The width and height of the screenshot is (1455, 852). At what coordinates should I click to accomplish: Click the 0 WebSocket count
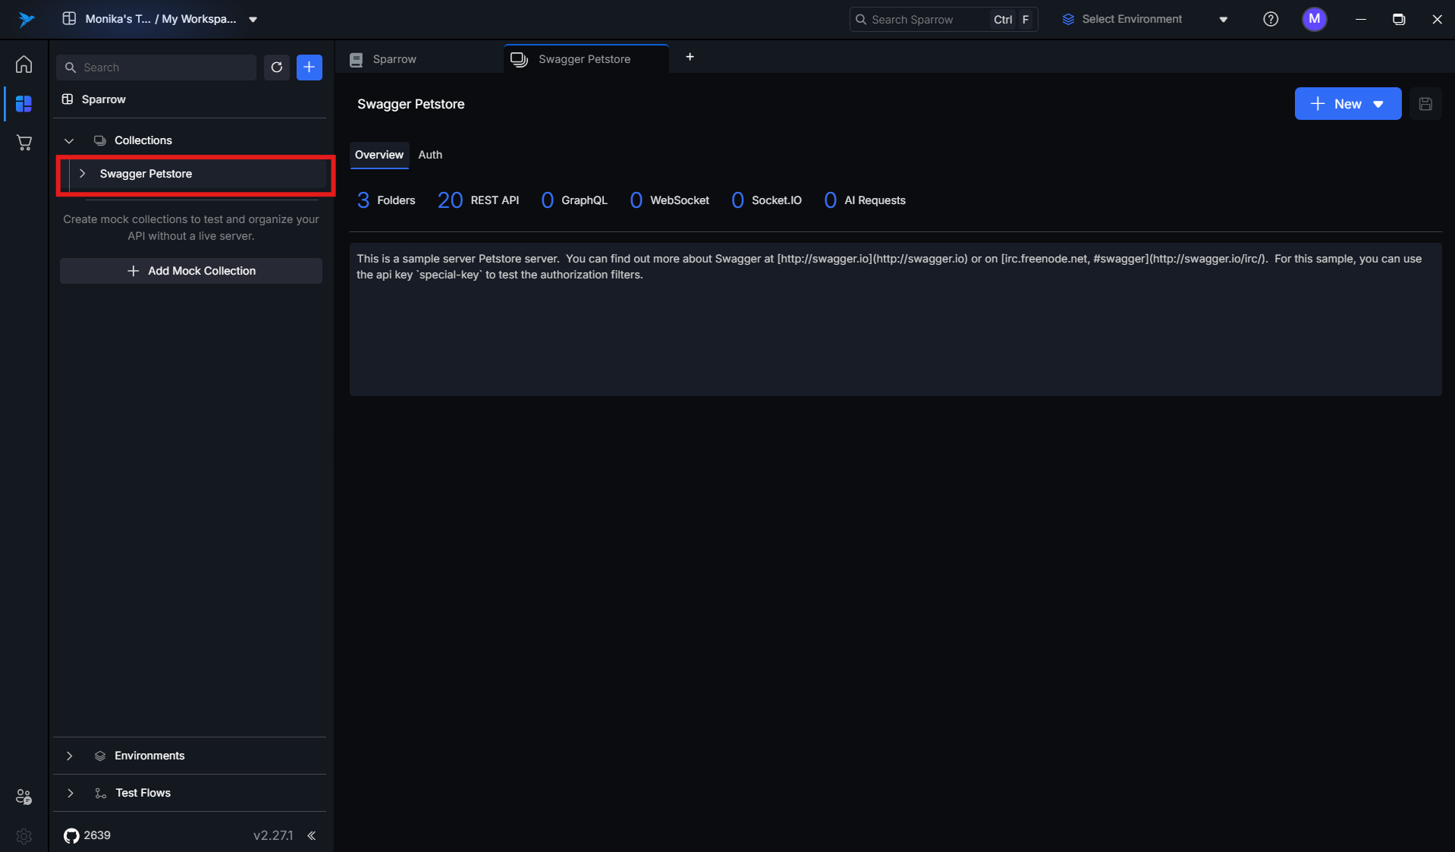point(670,200)
